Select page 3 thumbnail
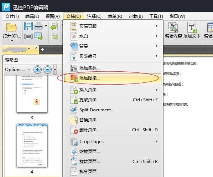 pos(32,94)
